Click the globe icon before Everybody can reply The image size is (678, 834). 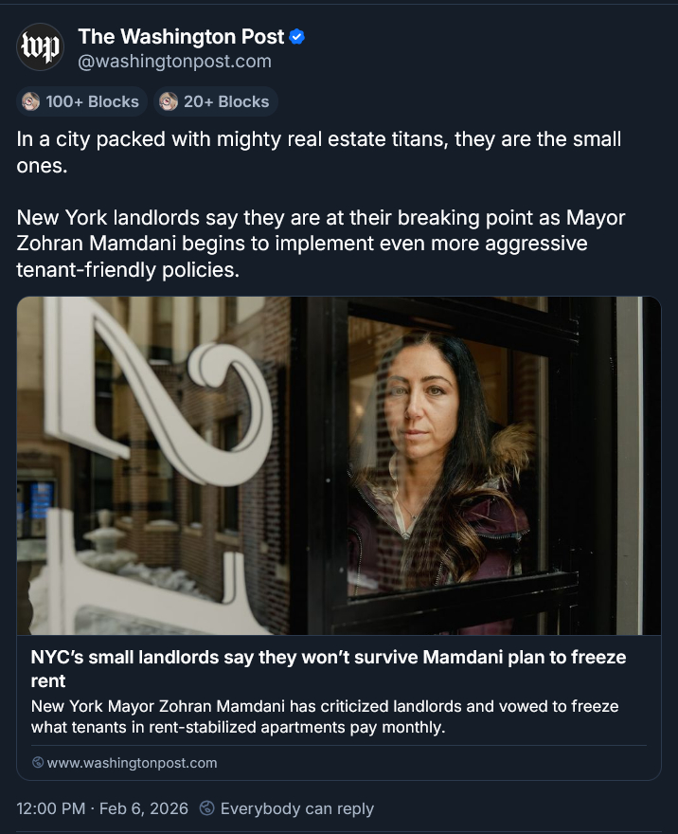point(206,808)
